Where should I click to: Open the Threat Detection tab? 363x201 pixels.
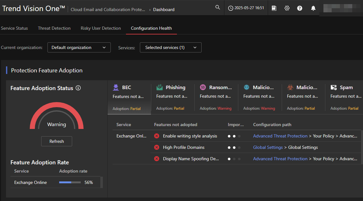pyautogui.click(x=54, y=28)
